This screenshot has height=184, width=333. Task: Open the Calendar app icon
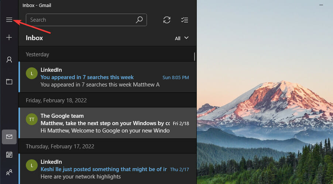[9, 155]
